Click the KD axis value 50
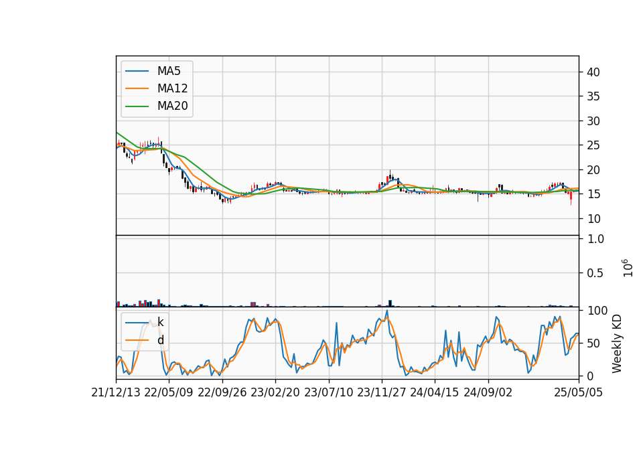The width and height of the screenshot is (643, 462). (593, 343)
